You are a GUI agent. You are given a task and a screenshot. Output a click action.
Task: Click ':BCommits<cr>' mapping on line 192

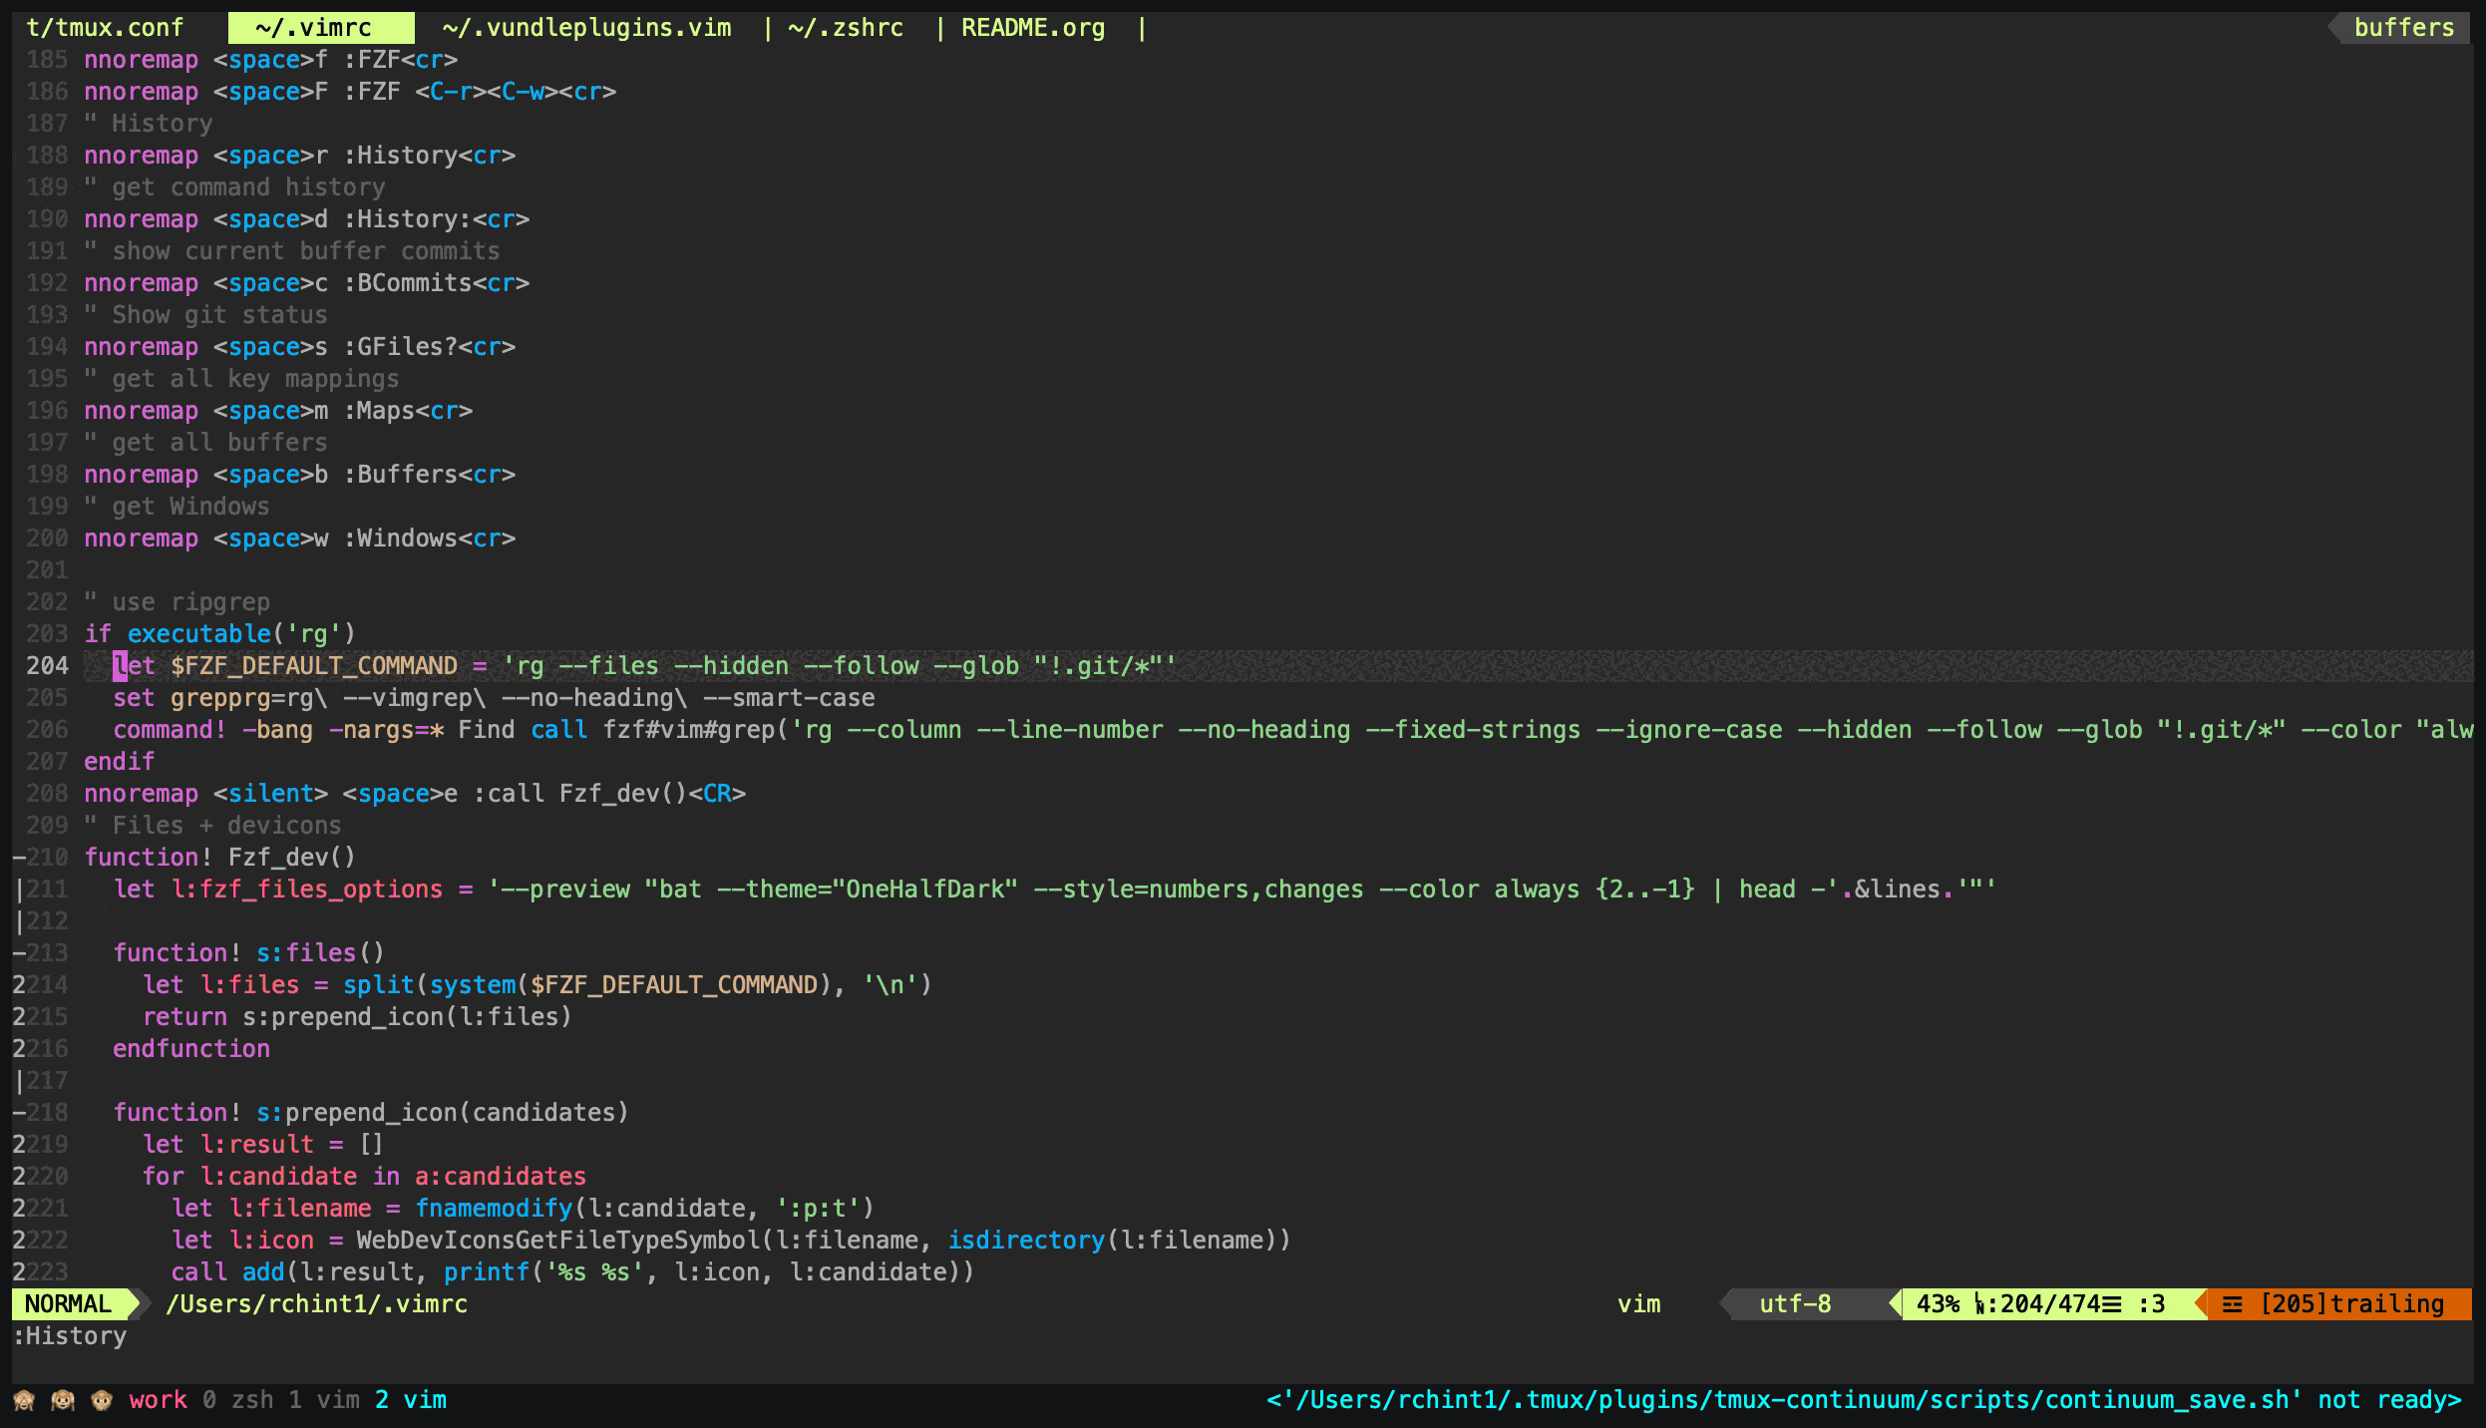(x=437, y=283)
